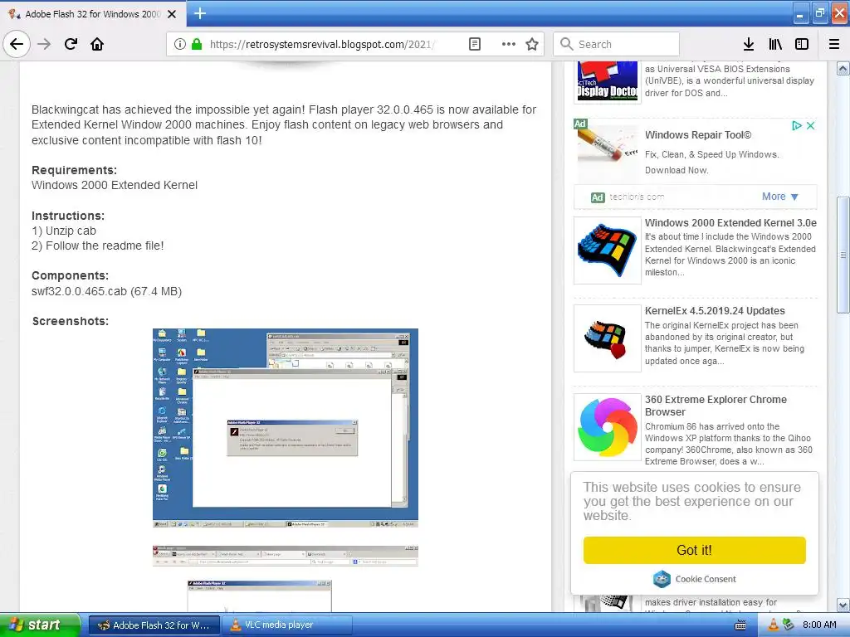850x637 pixels.
Task: Click the Requirements heading text
Action: 74,170
